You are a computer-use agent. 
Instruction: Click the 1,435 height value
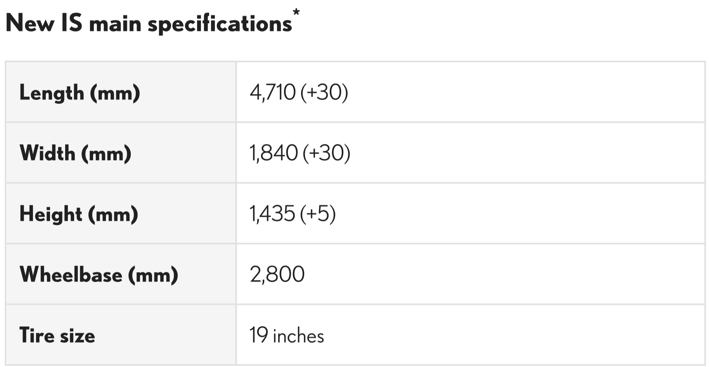tap(272, 214)
